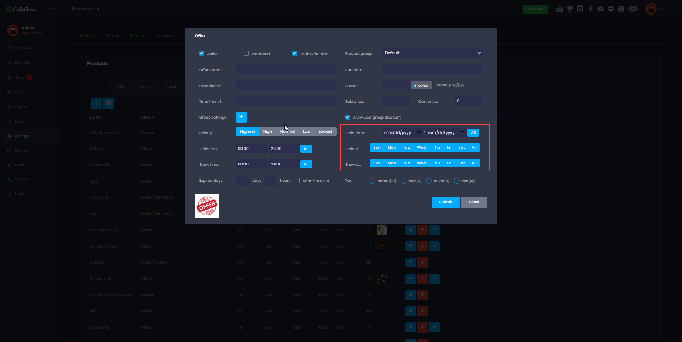Open the Discord icon in the header
This screenshot has width=682, height=342.
580,9
